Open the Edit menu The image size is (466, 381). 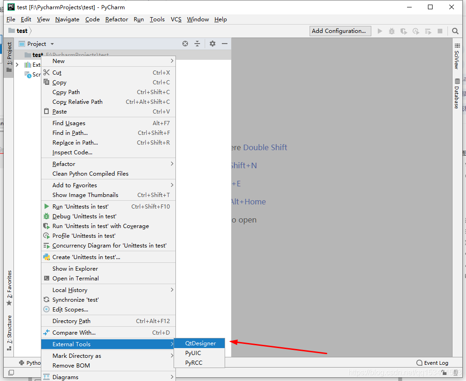point(26,19)
